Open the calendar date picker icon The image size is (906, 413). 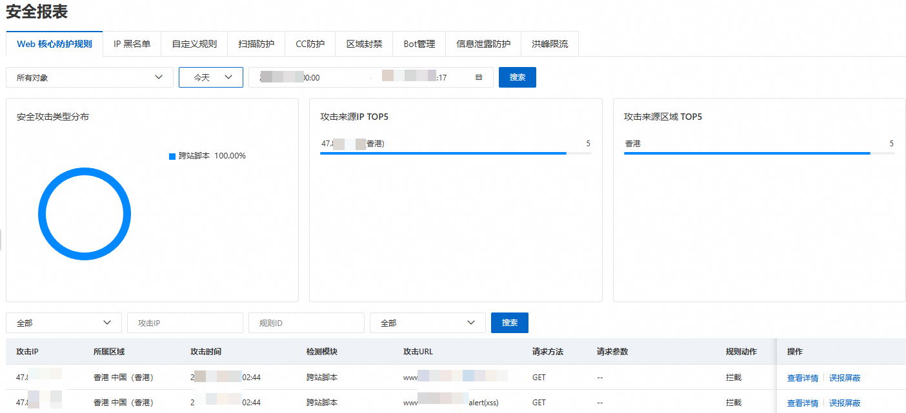pyautogui.click(x=478, y=77)
